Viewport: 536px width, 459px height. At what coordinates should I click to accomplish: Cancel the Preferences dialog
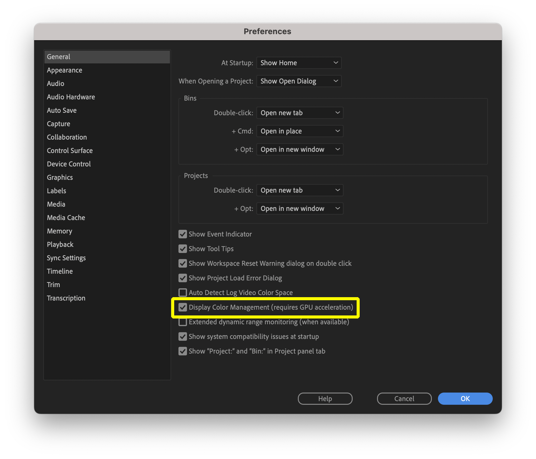[404, 399]
